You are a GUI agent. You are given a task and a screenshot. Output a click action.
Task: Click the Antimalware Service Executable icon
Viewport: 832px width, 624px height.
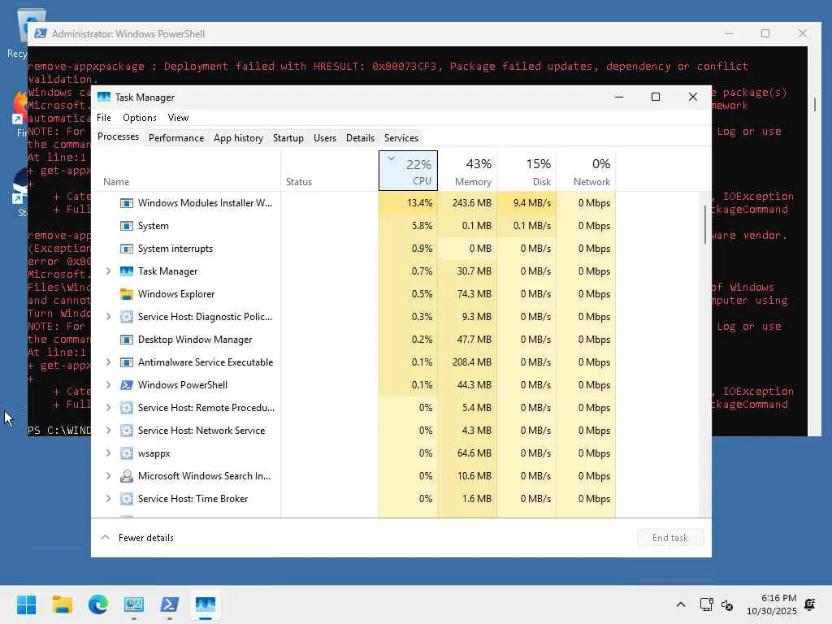[x=126, y=362]
